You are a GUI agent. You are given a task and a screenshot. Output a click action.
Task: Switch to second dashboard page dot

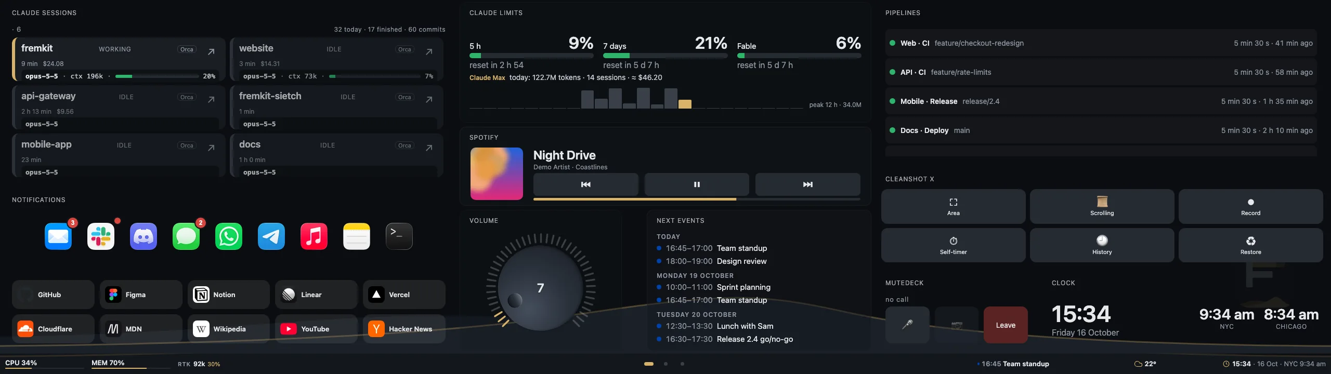(665, 364)
